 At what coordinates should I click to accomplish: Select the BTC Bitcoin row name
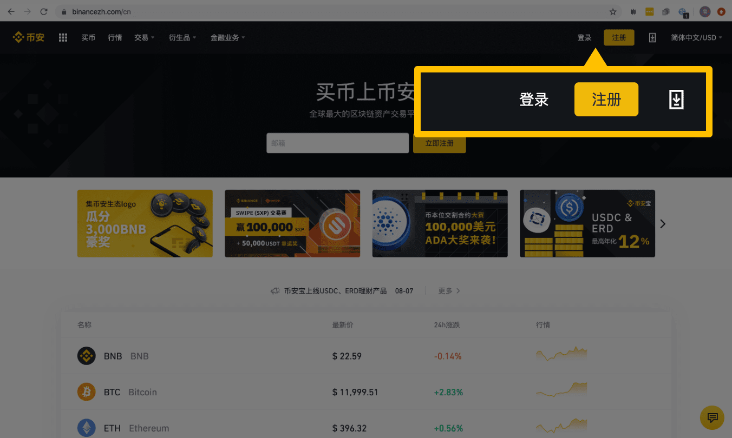click(130, 392)
